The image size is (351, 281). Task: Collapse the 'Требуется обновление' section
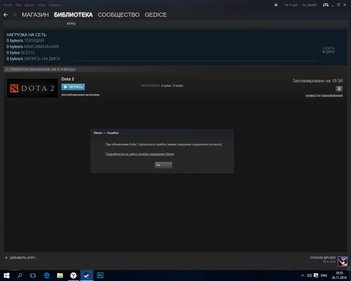7,70
